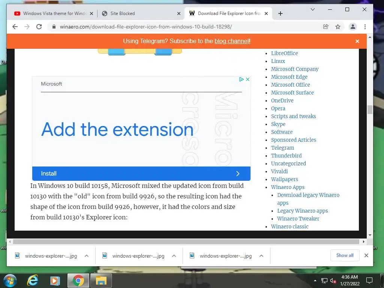The image size is (384, 288).
Task: Open File Explorer from the taskbar
Action: pos(101,280)
